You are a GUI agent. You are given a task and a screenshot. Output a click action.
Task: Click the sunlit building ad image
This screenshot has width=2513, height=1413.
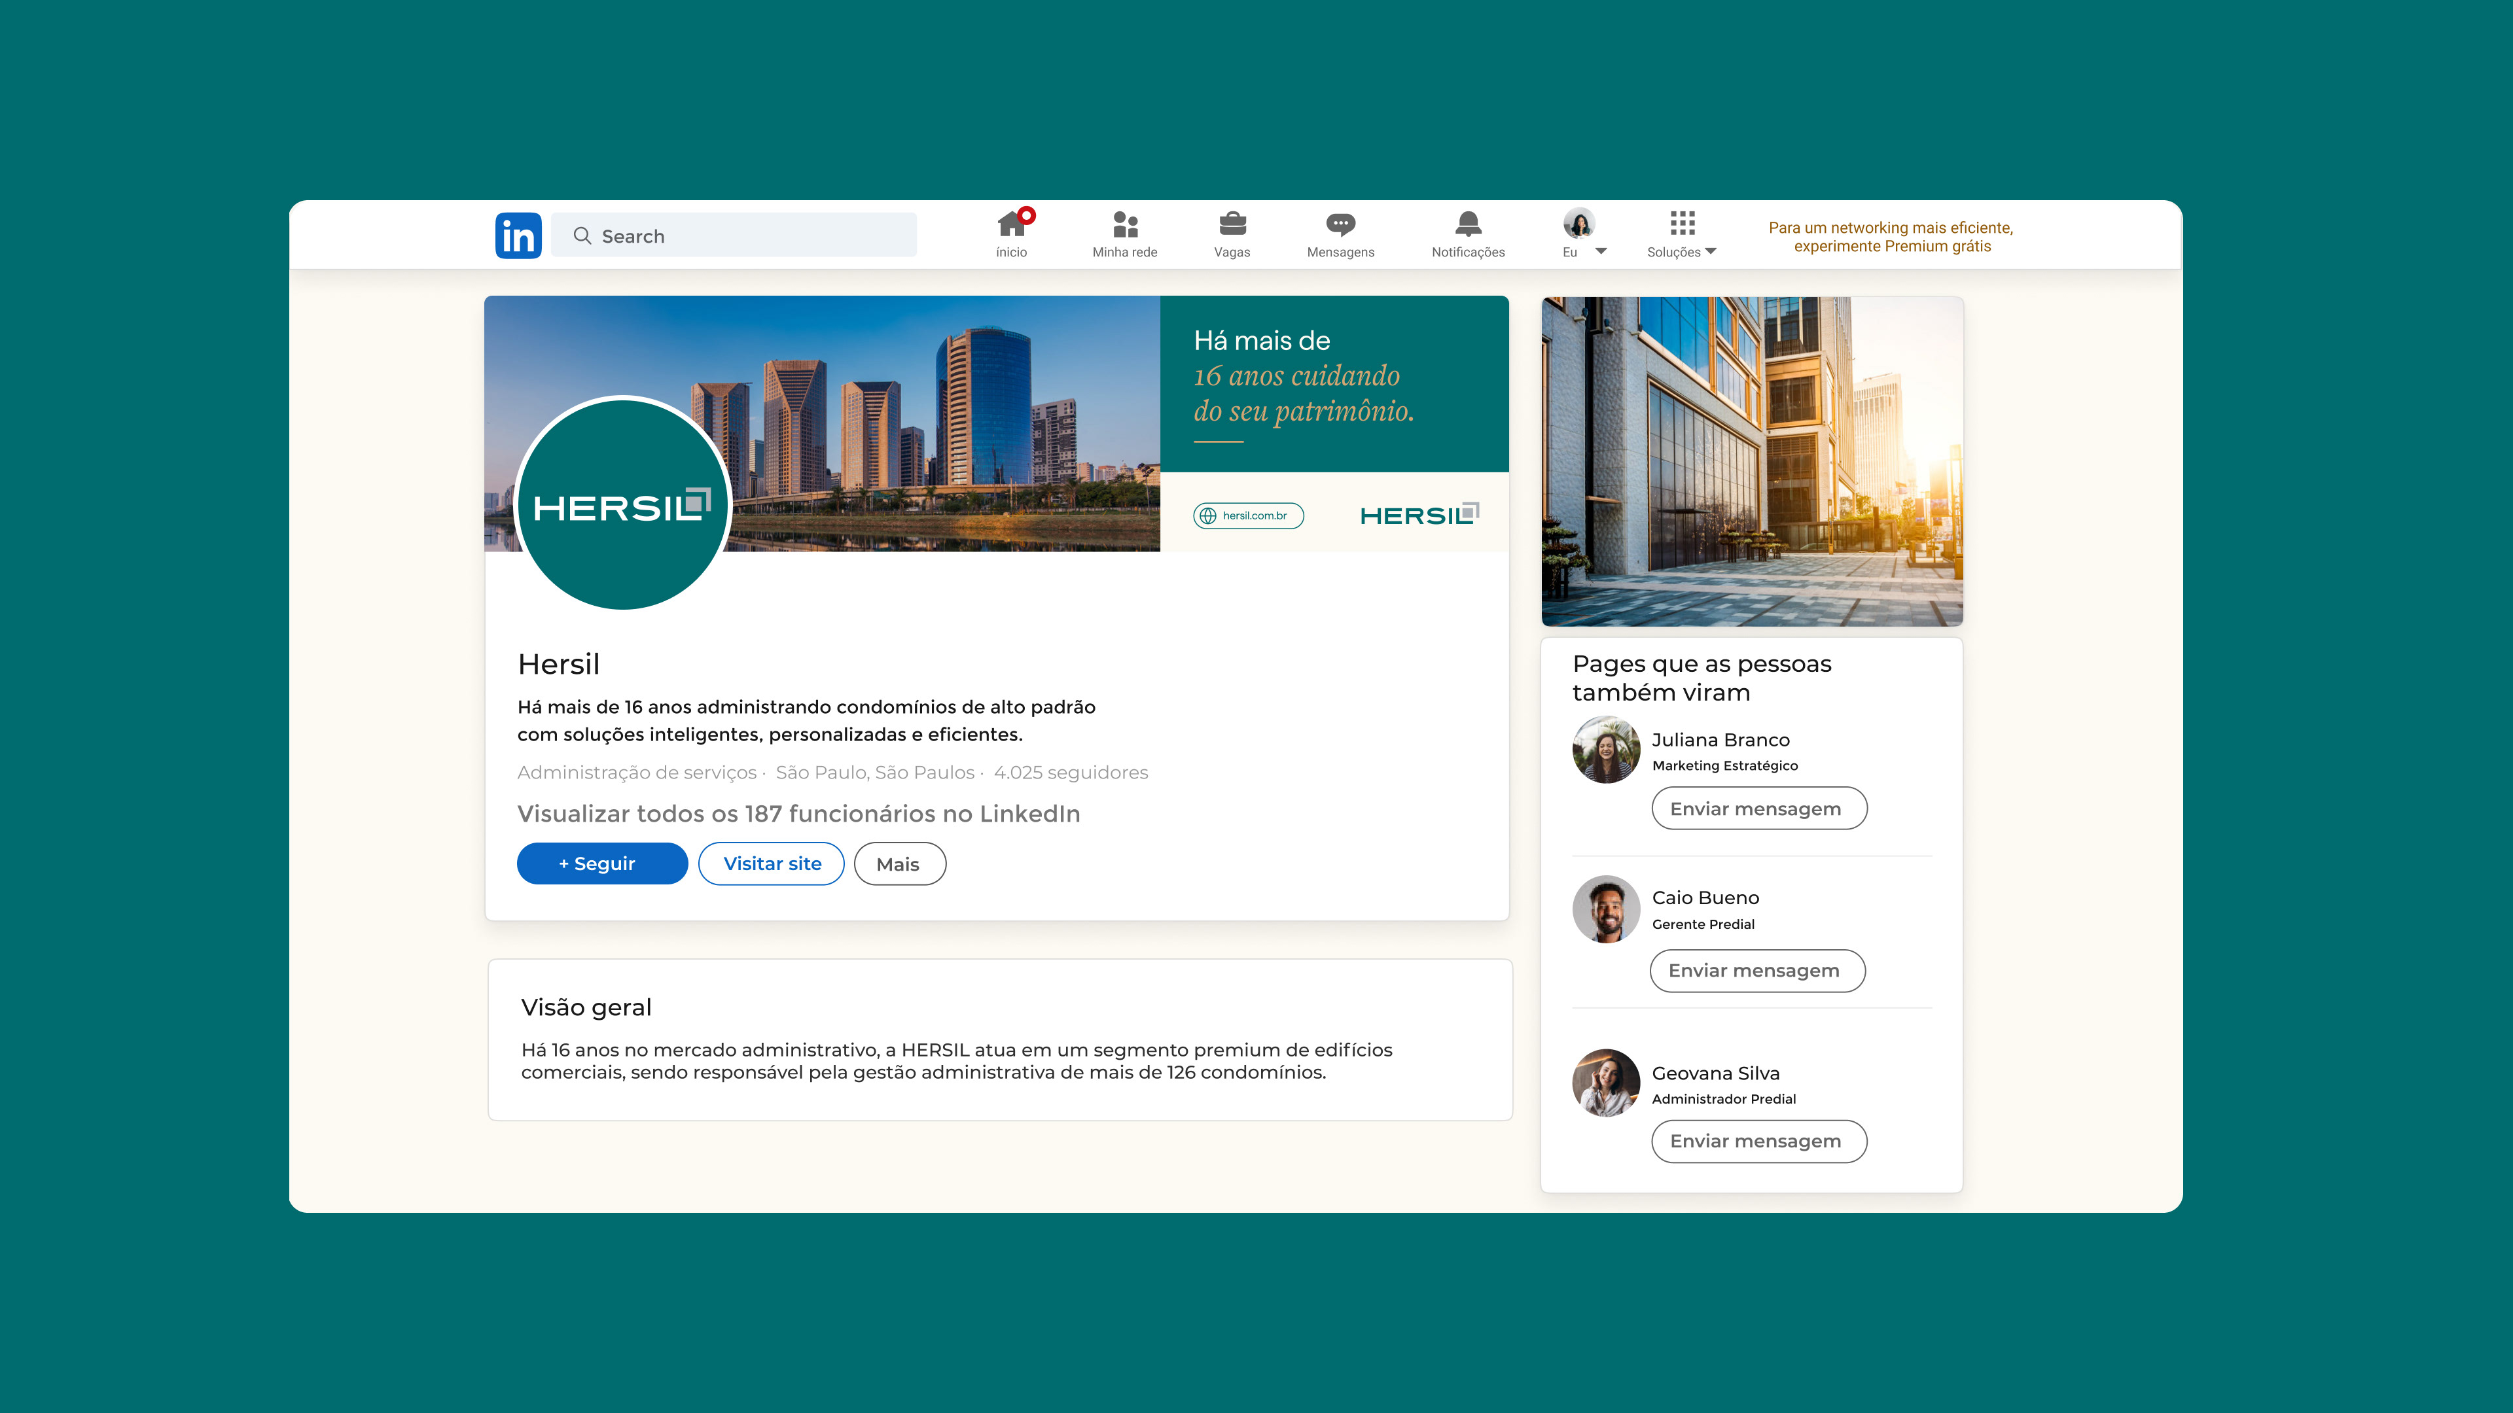click(1752, 461)
